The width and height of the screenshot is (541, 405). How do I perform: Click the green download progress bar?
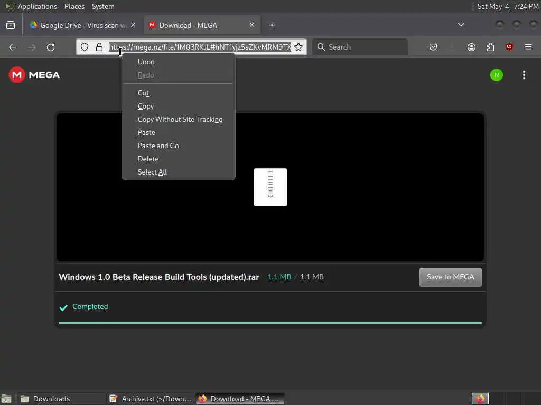(270, 323)
